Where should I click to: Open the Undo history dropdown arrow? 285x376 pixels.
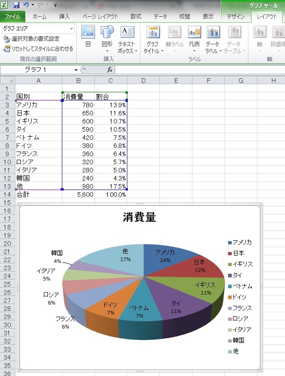pyautogui.click(x=33, y=5)
